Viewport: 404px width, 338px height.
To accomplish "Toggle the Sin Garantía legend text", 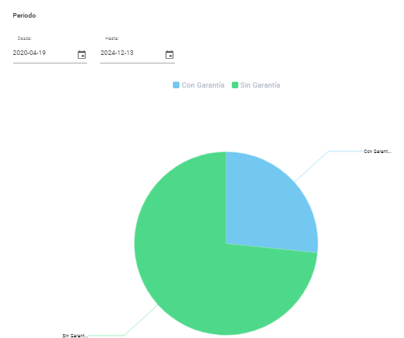I will click(260, 85).
